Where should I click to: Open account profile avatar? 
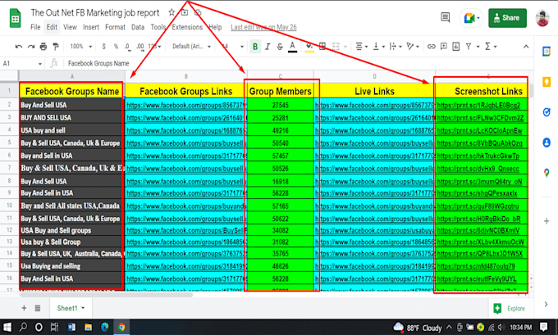(x=542, y=18)
